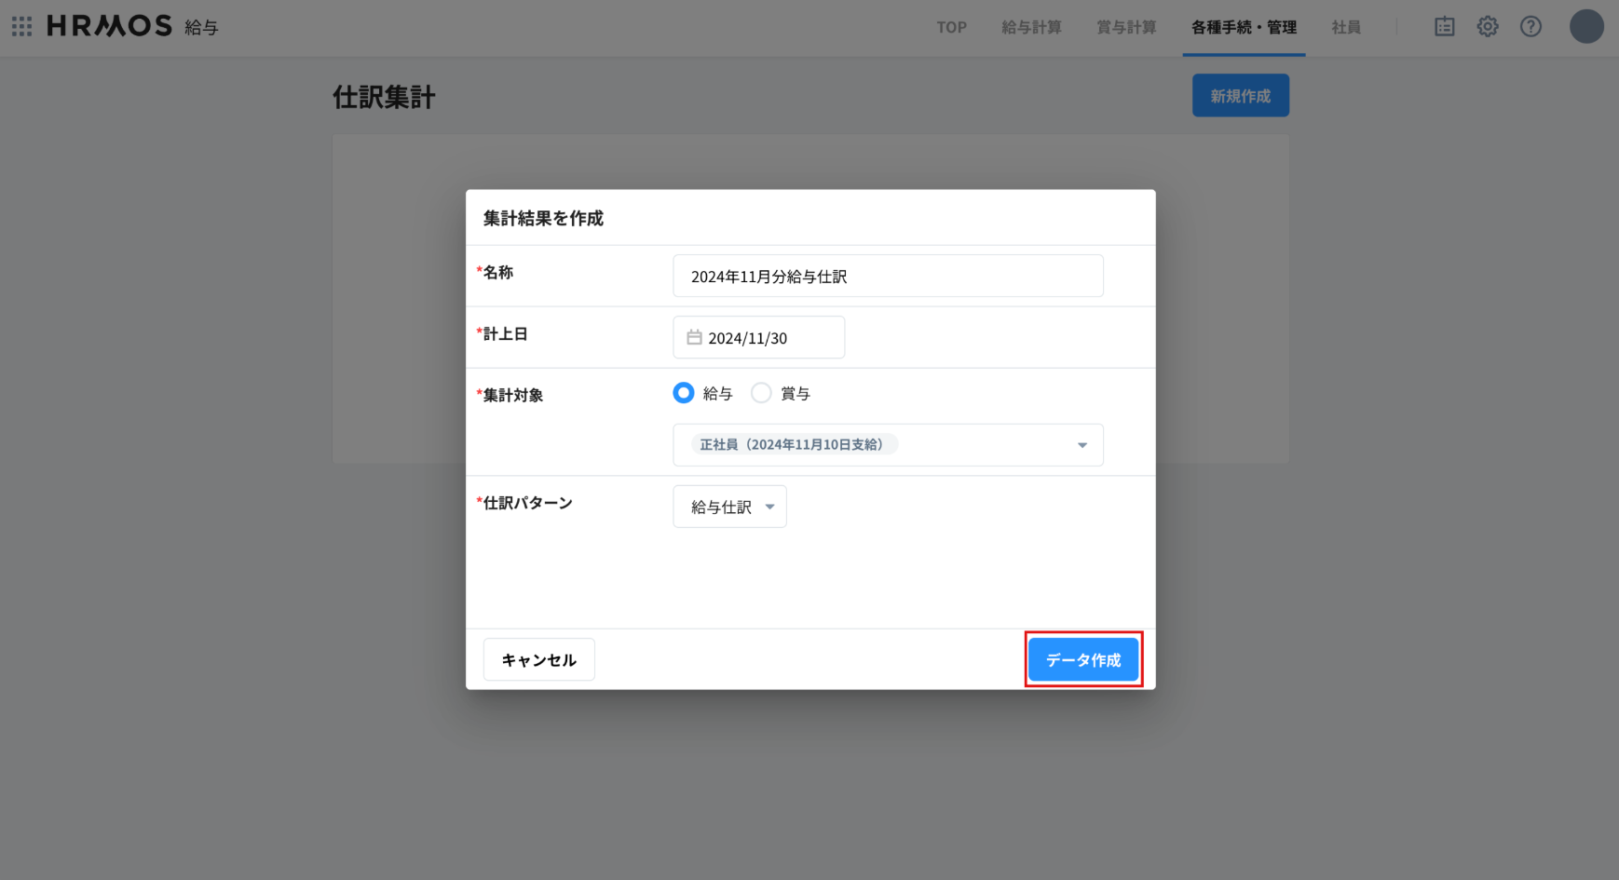Click the データ作成 button

click(x=1082, y=659)
